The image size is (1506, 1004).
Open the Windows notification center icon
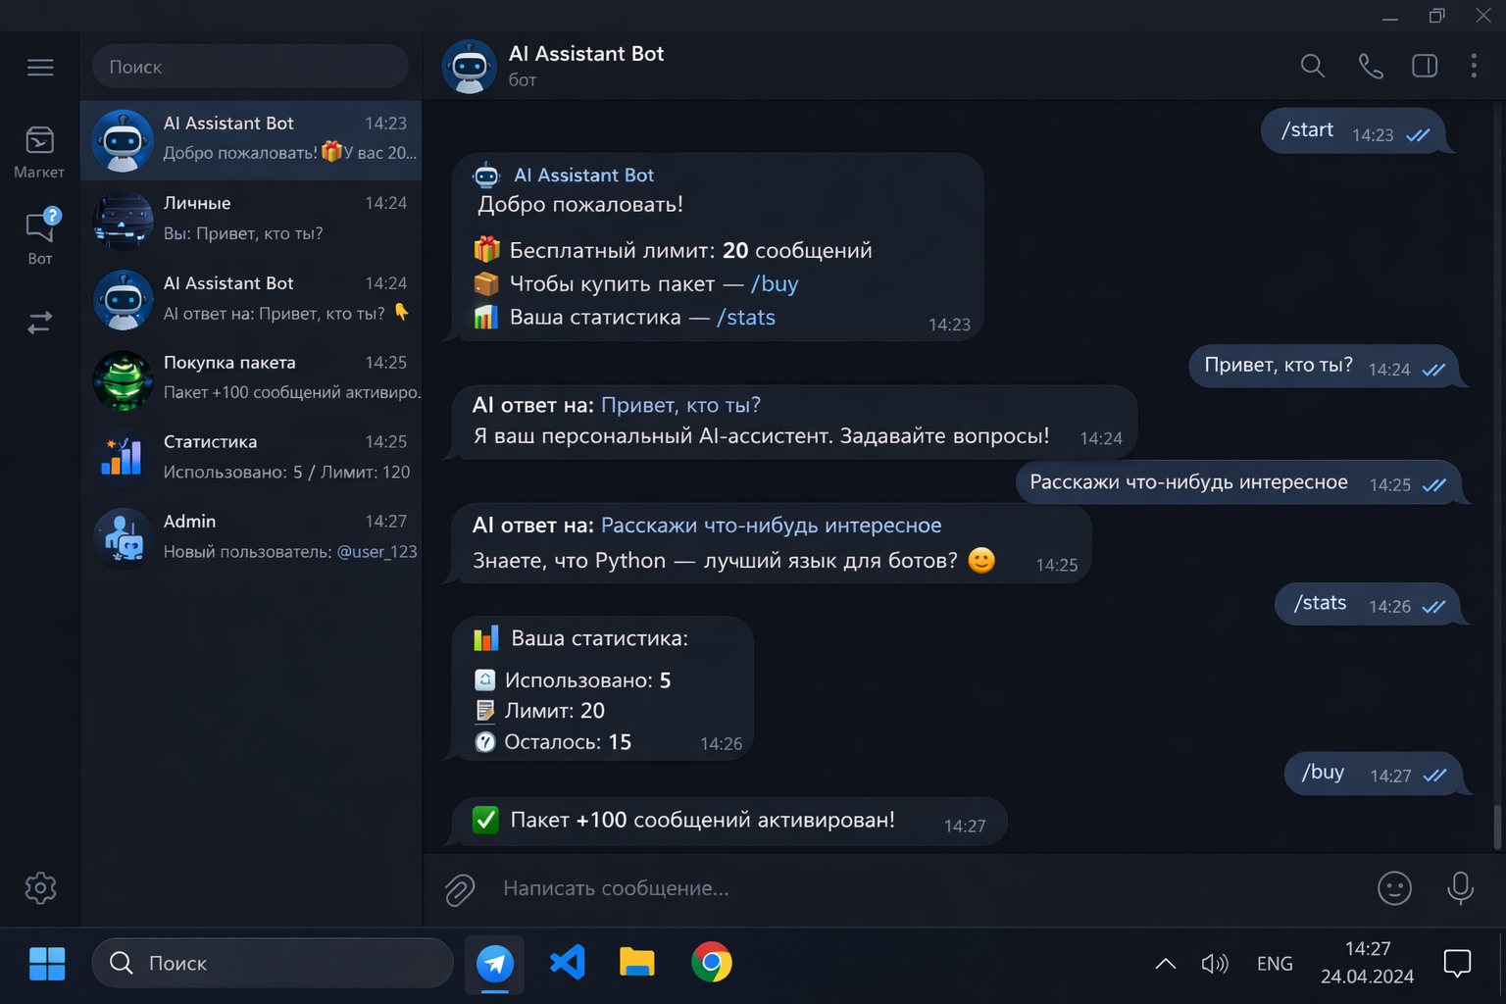point(1458,964)
